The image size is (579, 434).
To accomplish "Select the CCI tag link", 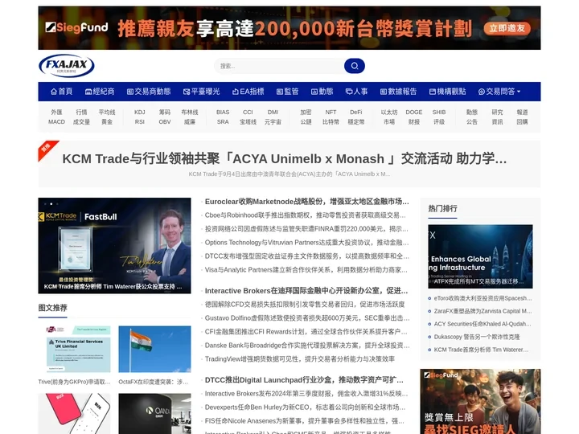I will pos(248,113).
